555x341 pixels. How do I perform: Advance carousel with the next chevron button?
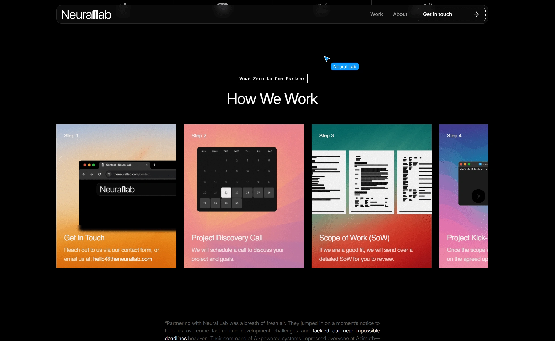478,196
